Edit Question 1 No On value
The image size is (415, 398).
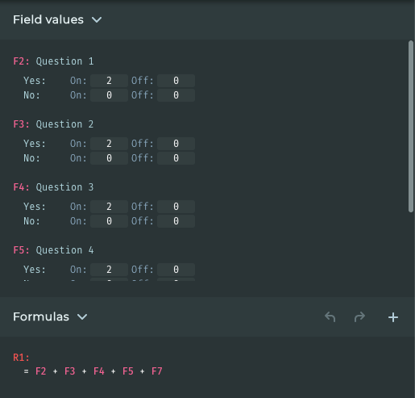tap(109, 95)
